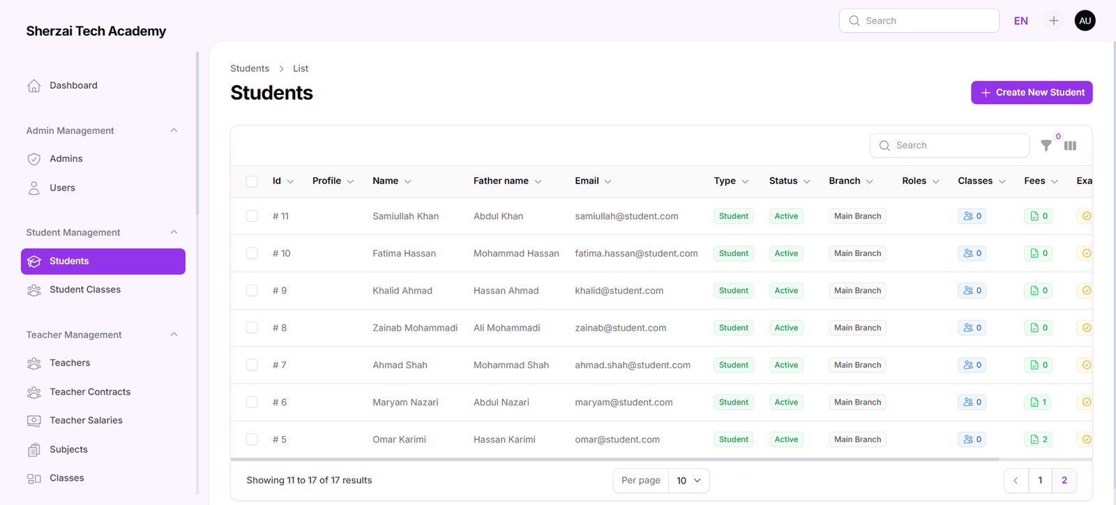Go to Student Classes in sidebar

(85, 289)
